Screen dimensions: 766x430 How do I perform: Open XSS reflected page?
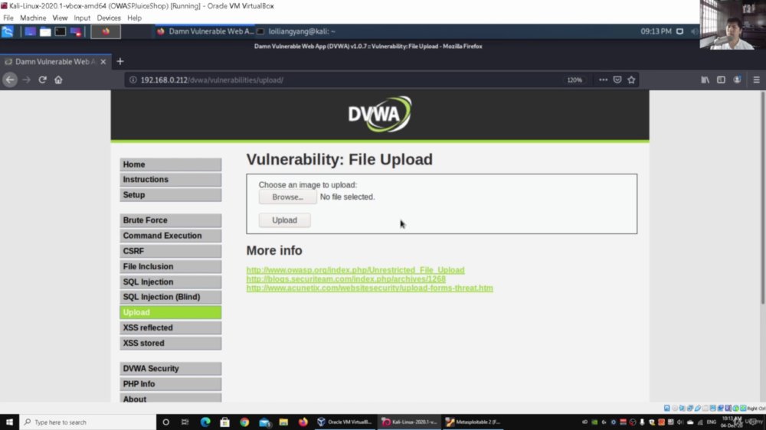tap(171, 327)
